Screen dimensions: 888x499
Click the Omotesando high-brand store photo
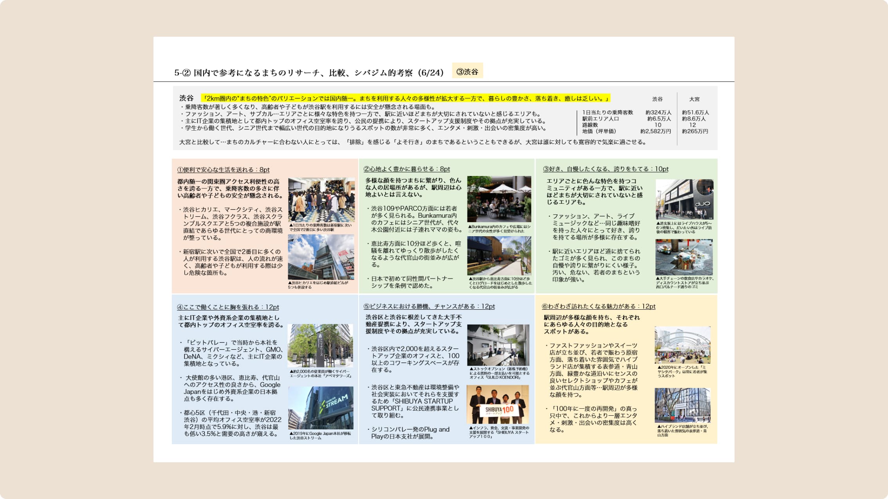(682, 405)
